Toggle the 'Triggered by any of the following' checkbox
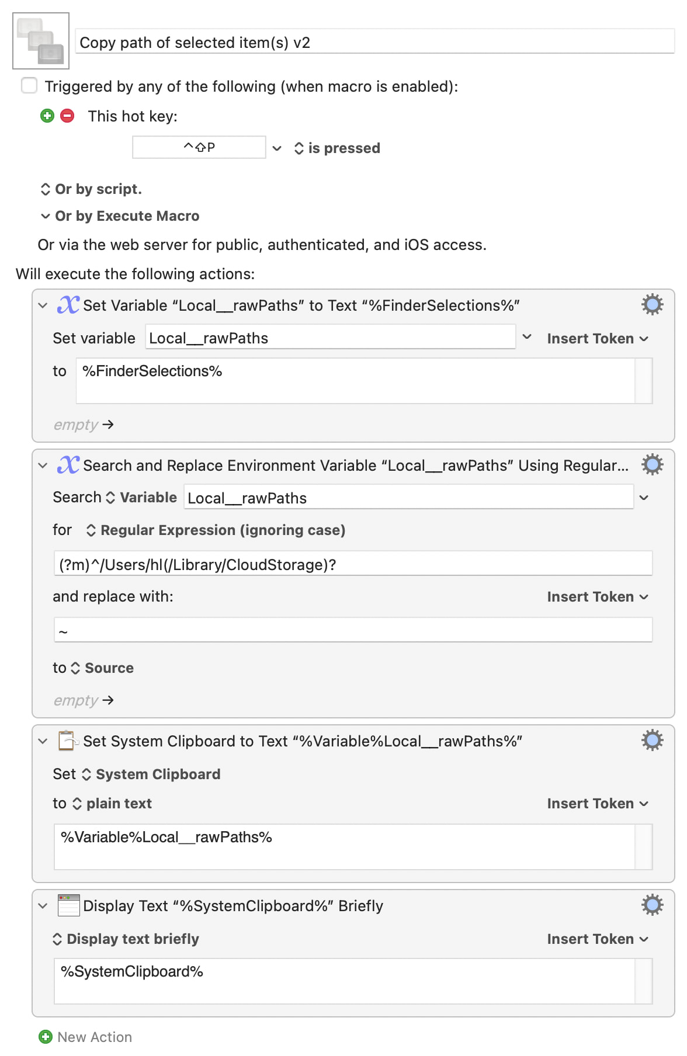This screenshot has width=687, height=1056. (29, 86)
